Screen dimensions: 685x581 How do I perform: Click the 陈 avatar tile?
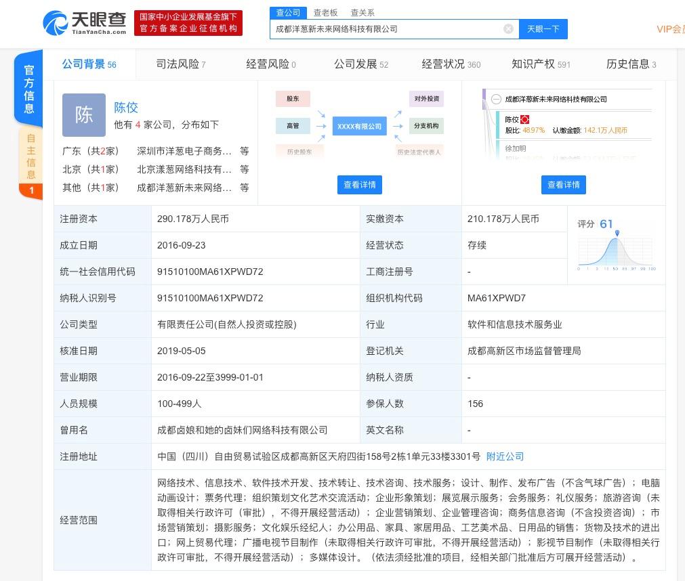click(84, 115)
